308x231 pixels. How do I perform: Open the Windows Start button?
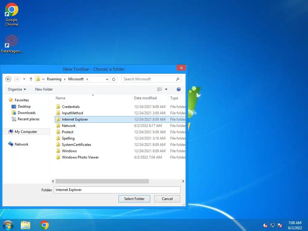pos(8,225)
